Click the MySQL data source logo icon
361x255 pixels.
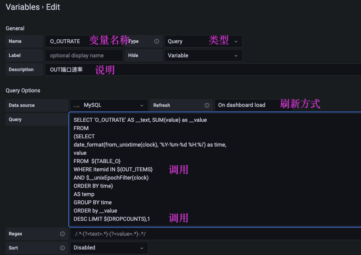pos(77,106)
